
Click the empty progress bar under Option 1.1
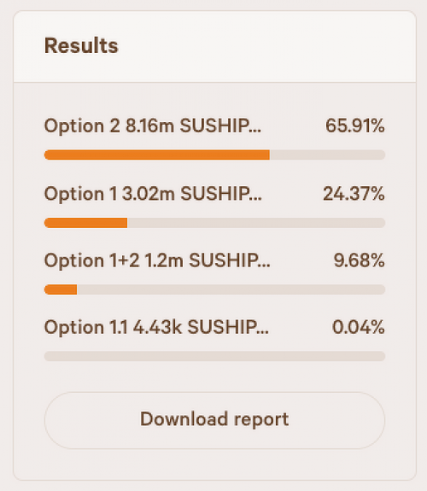214,356
